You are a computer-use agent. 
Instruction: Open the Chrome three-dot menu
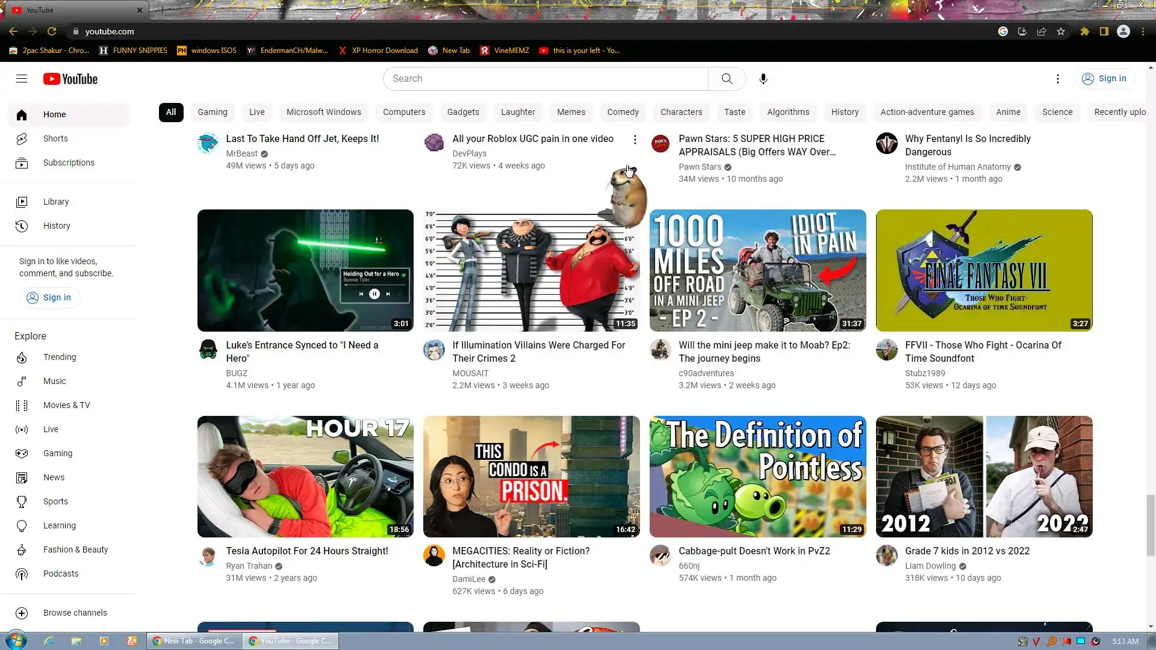click(1143, 31)
